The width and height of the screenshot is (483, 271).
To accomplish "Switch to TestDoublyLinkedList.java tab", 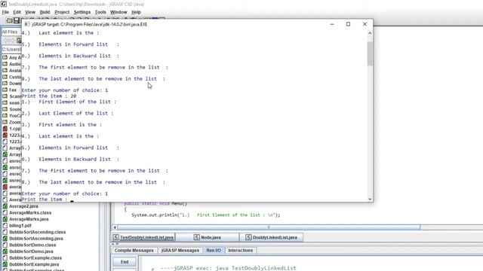I will tap(143, 238).
